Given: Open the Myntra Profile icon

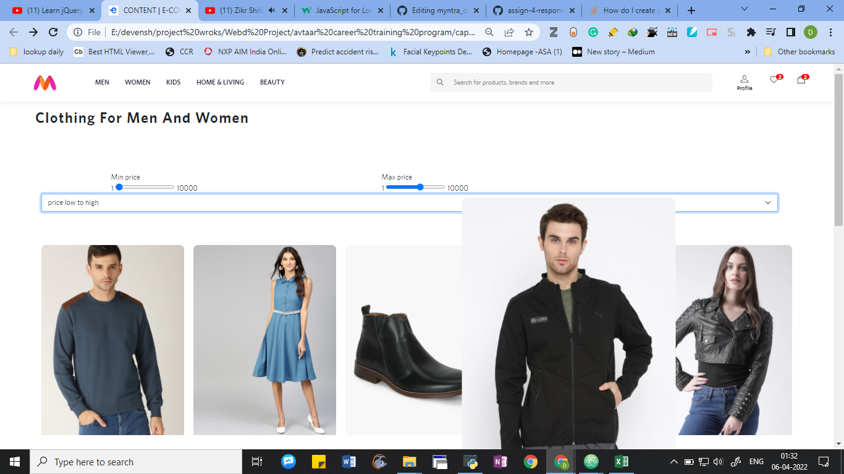Looking at the screenshot, I should (x=744, y=82).
